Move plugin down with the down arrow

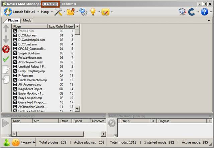coord(6,39)
